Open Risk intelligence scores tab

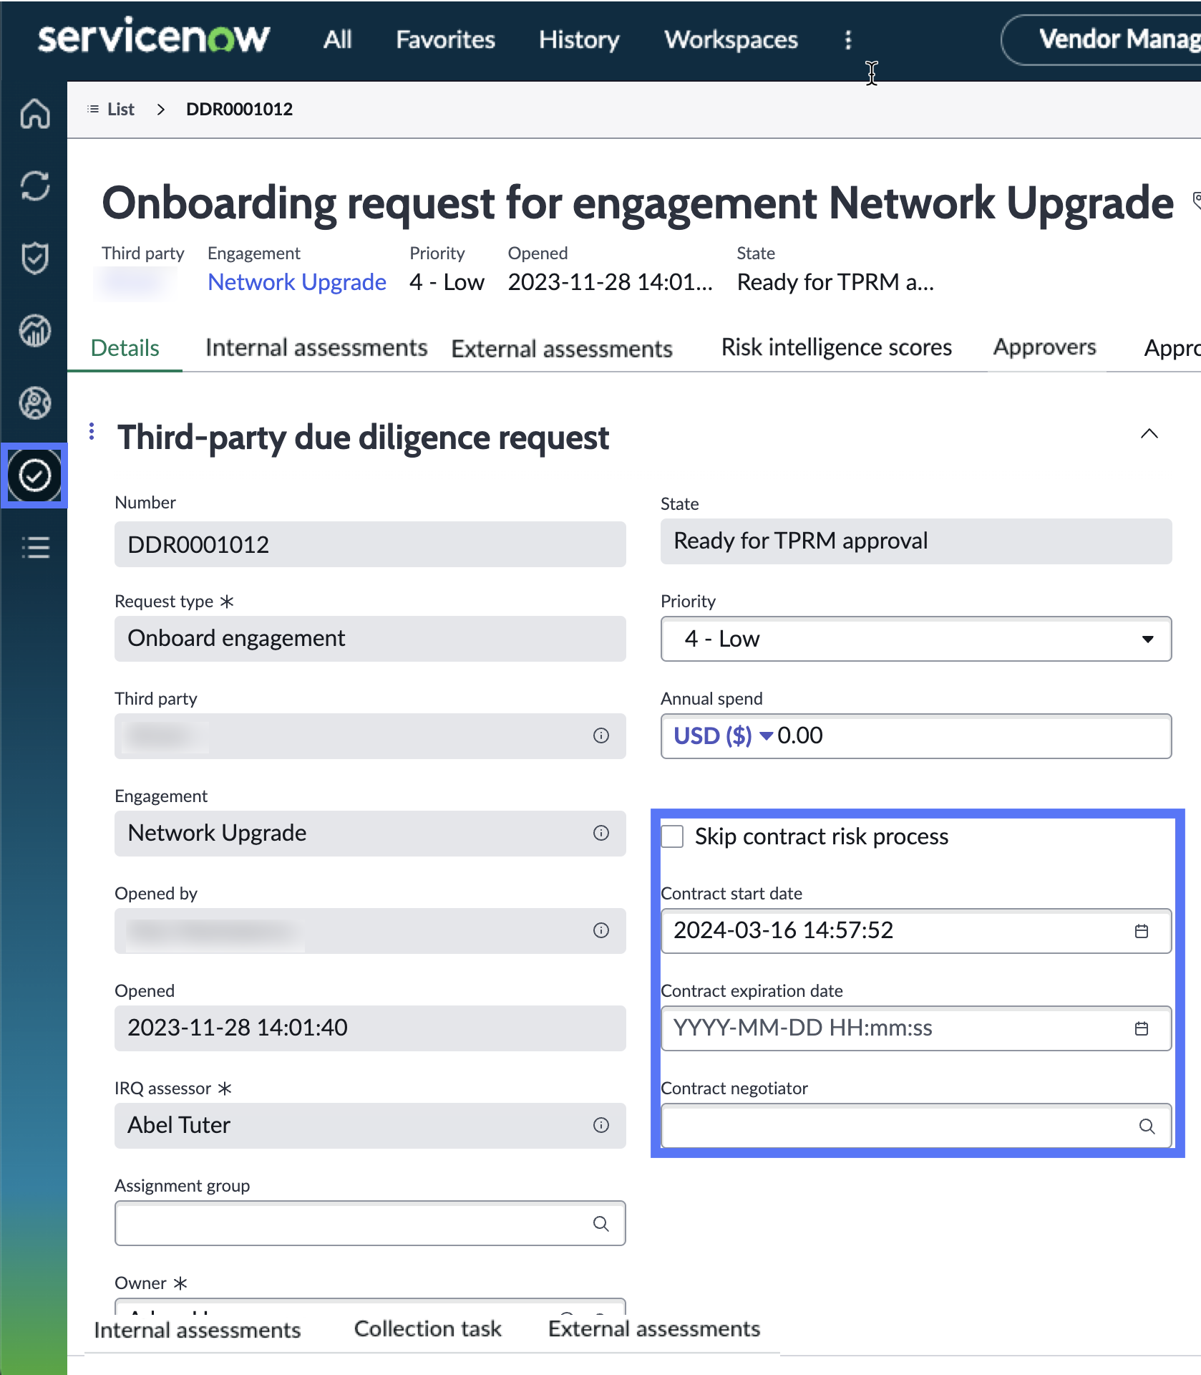(x=837, y=347)
